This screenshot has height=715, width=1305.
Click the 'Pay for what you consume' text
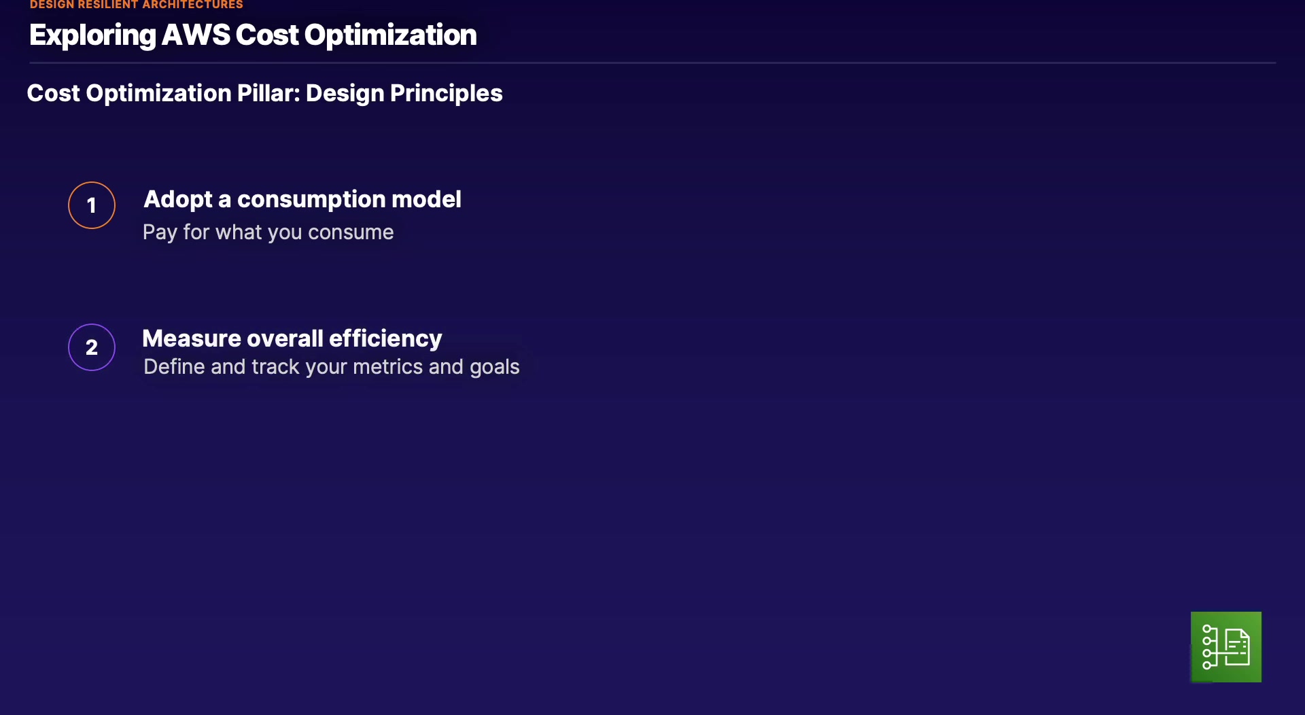(x=268, y=232)
